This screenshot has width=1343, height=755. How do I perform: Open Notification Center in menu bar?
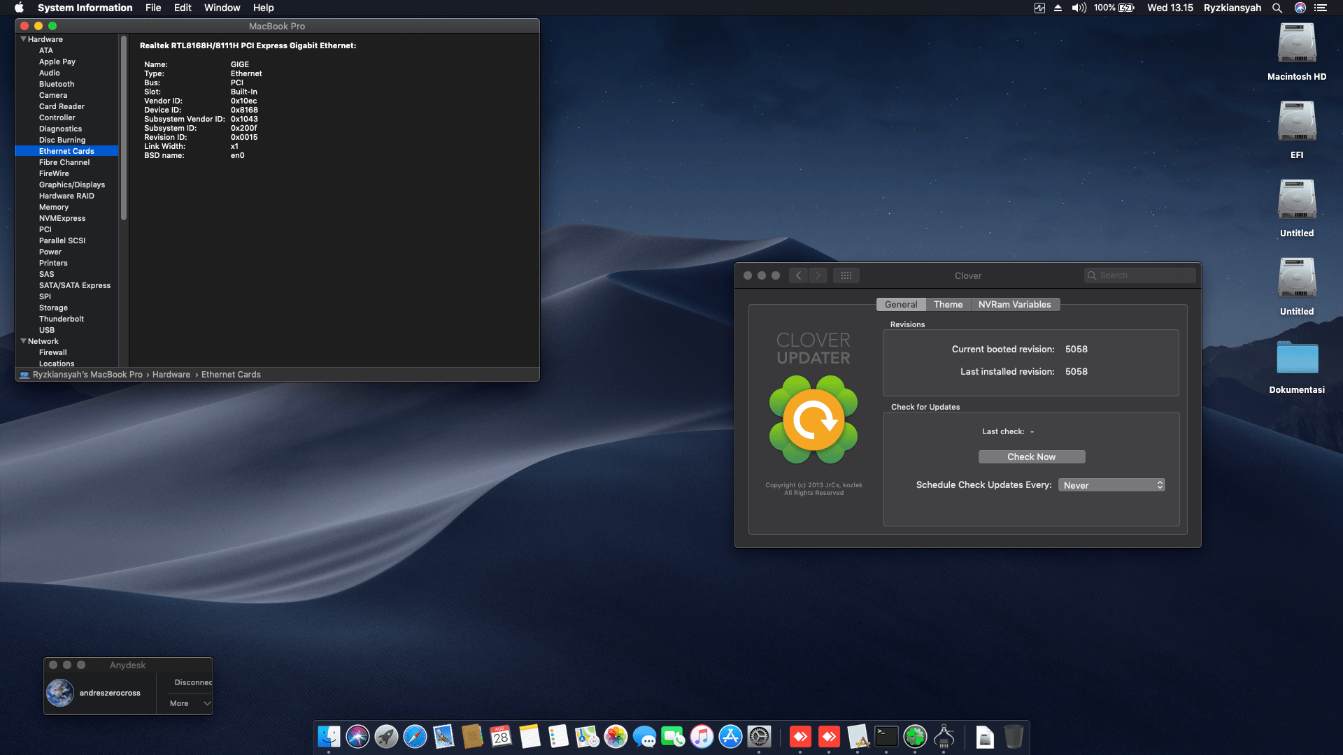(x=1321, y=8)
